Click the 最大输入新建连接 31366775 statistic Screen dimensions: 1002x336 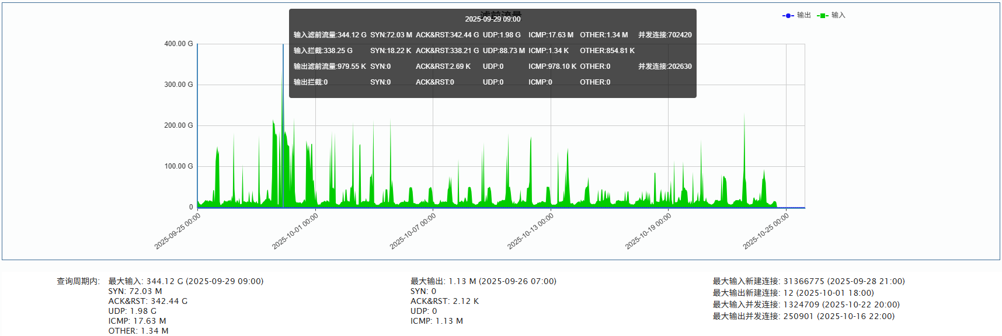click(808, 281)
